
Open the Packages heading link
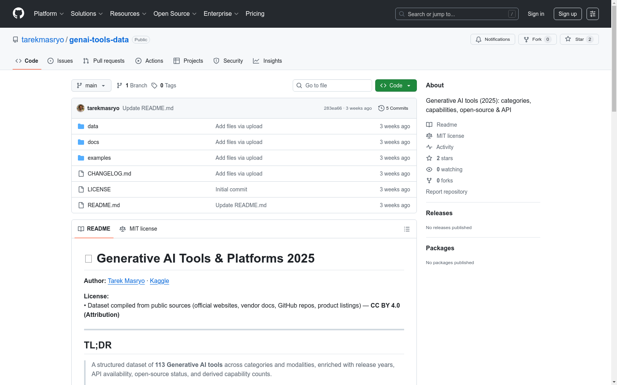click(x=440, y=248)
